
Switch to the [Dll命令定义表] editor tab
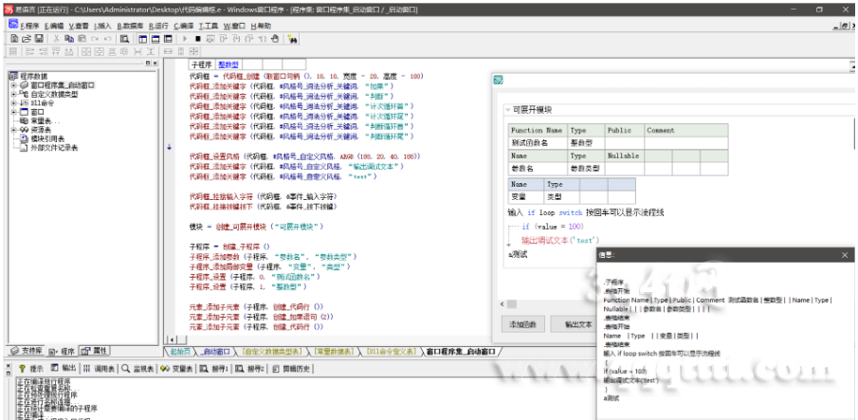click(x=391, y=351)
